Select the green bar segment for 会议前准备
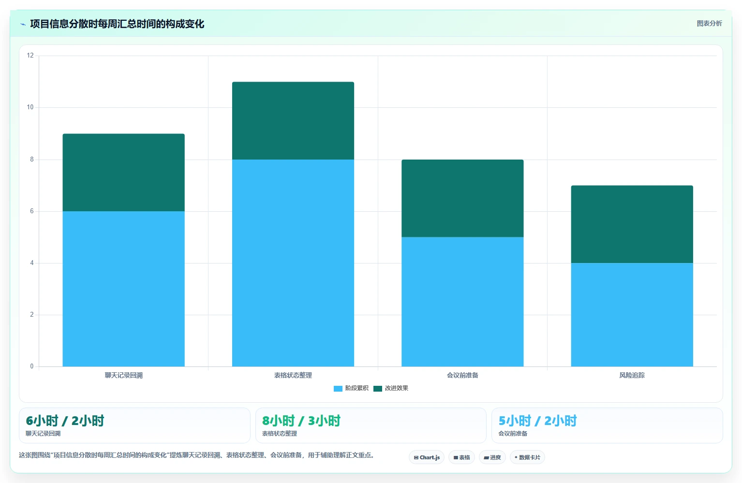The width and height of the screenshot is (742, 483). tap(462, 198)
